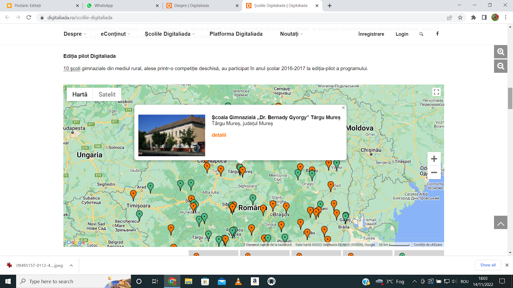This screenshot has height=288, width=513.
Task: Open Chrome three-dot menu
Action: coord(506,18)
